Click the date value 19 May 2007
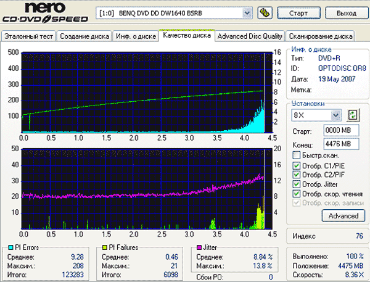This screenshot has width=370, height=282. click(337, 79)
